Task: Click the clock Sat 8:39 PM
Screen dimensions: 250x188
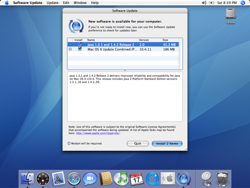Action: coord(227,3)
